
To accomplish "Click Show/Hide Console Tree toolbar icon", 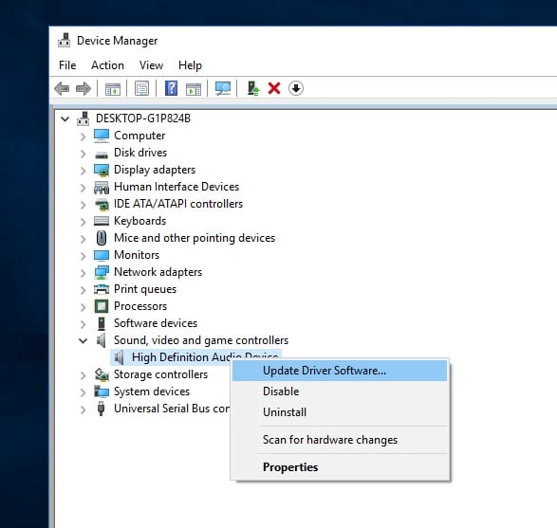I will click(x=113, y=89).
